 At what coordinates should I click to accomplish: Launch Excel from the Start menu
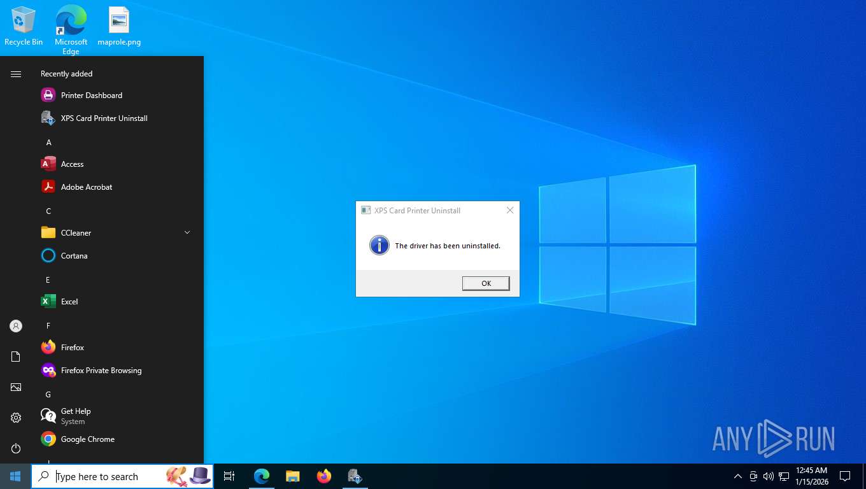tap(116, 302)
